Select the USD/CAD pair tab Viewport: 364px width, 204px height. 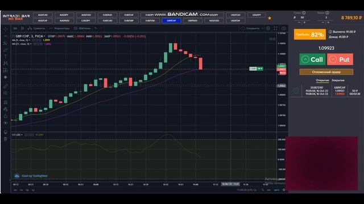coord(235,15)
